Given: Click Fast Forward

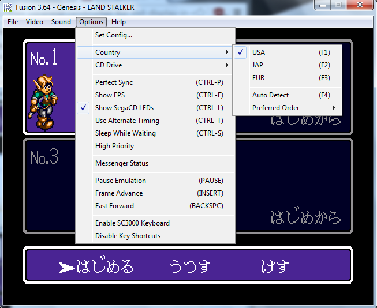Looking at the screenshot, I should coord(155,206).
